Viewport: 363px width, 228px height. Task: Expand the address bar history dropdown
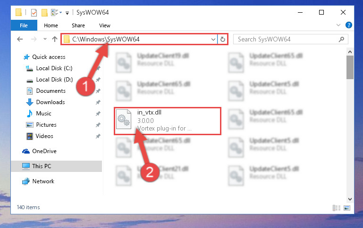click(213, 40)
